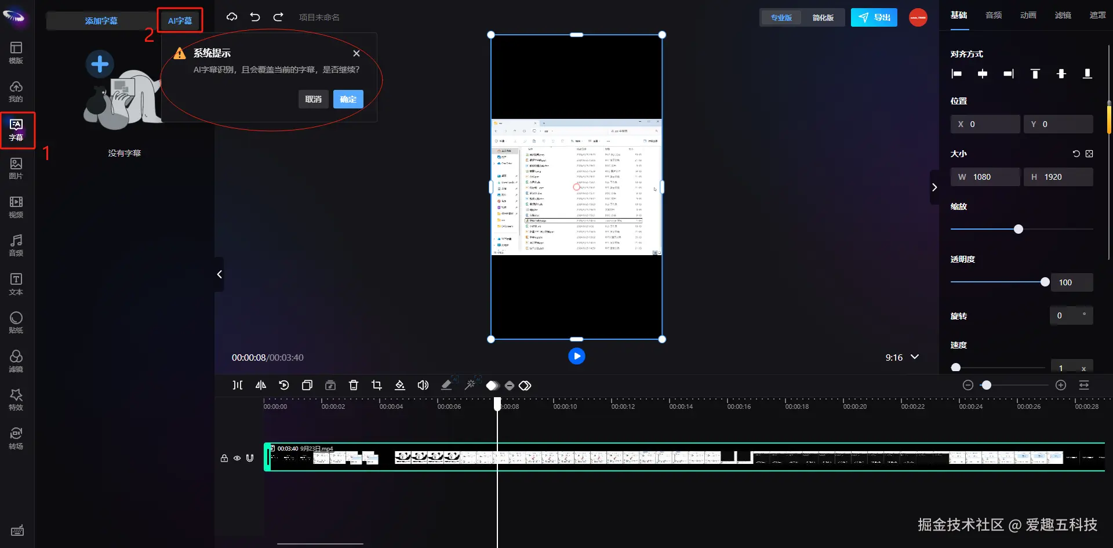The width and height of the screenshot is (1113, 548).
Task: Select the 添加字幕 tab
Action: coord(101,21)
